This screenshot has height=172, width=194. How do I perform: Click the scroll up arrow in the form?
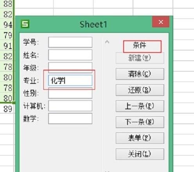click(107, 42)
